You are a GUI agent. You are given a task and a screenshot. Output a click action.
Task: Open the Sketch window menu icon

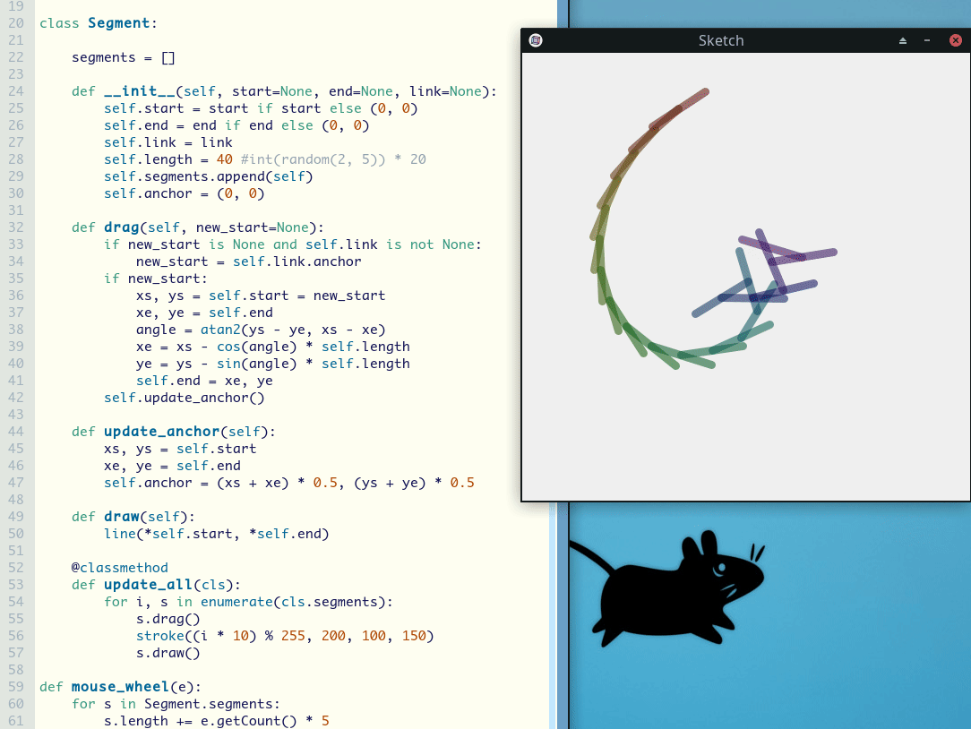[535, 40]
